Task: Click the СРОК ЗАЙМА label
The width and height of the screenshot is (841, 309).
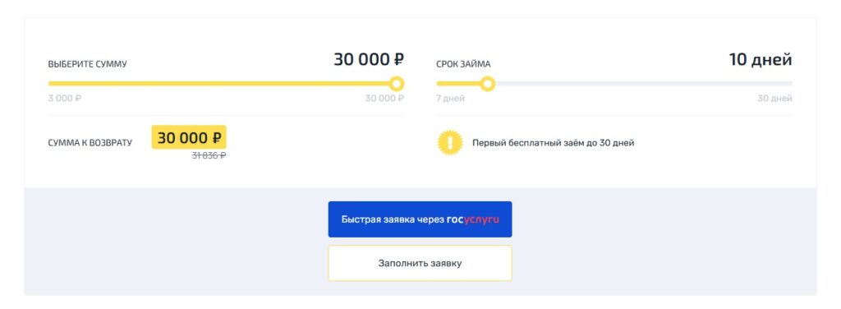Action: pos(463,64)
